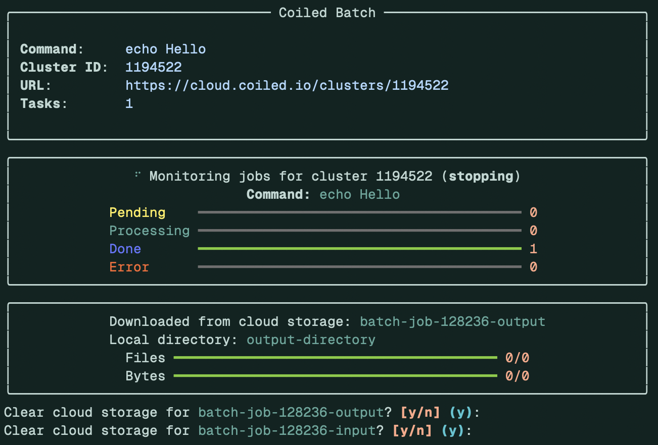This screenshot has height=445, width=658.
Task: Click batch-job-128236-output in the Downloaded line
Action: [452, 321]
